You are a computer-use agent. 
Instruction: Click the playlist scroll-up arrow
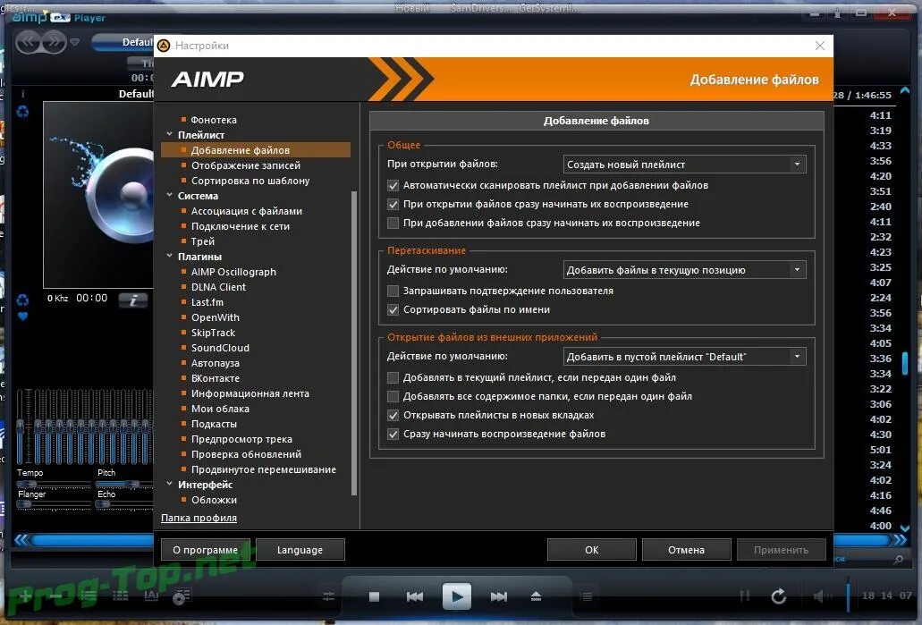tap(905, 90)
